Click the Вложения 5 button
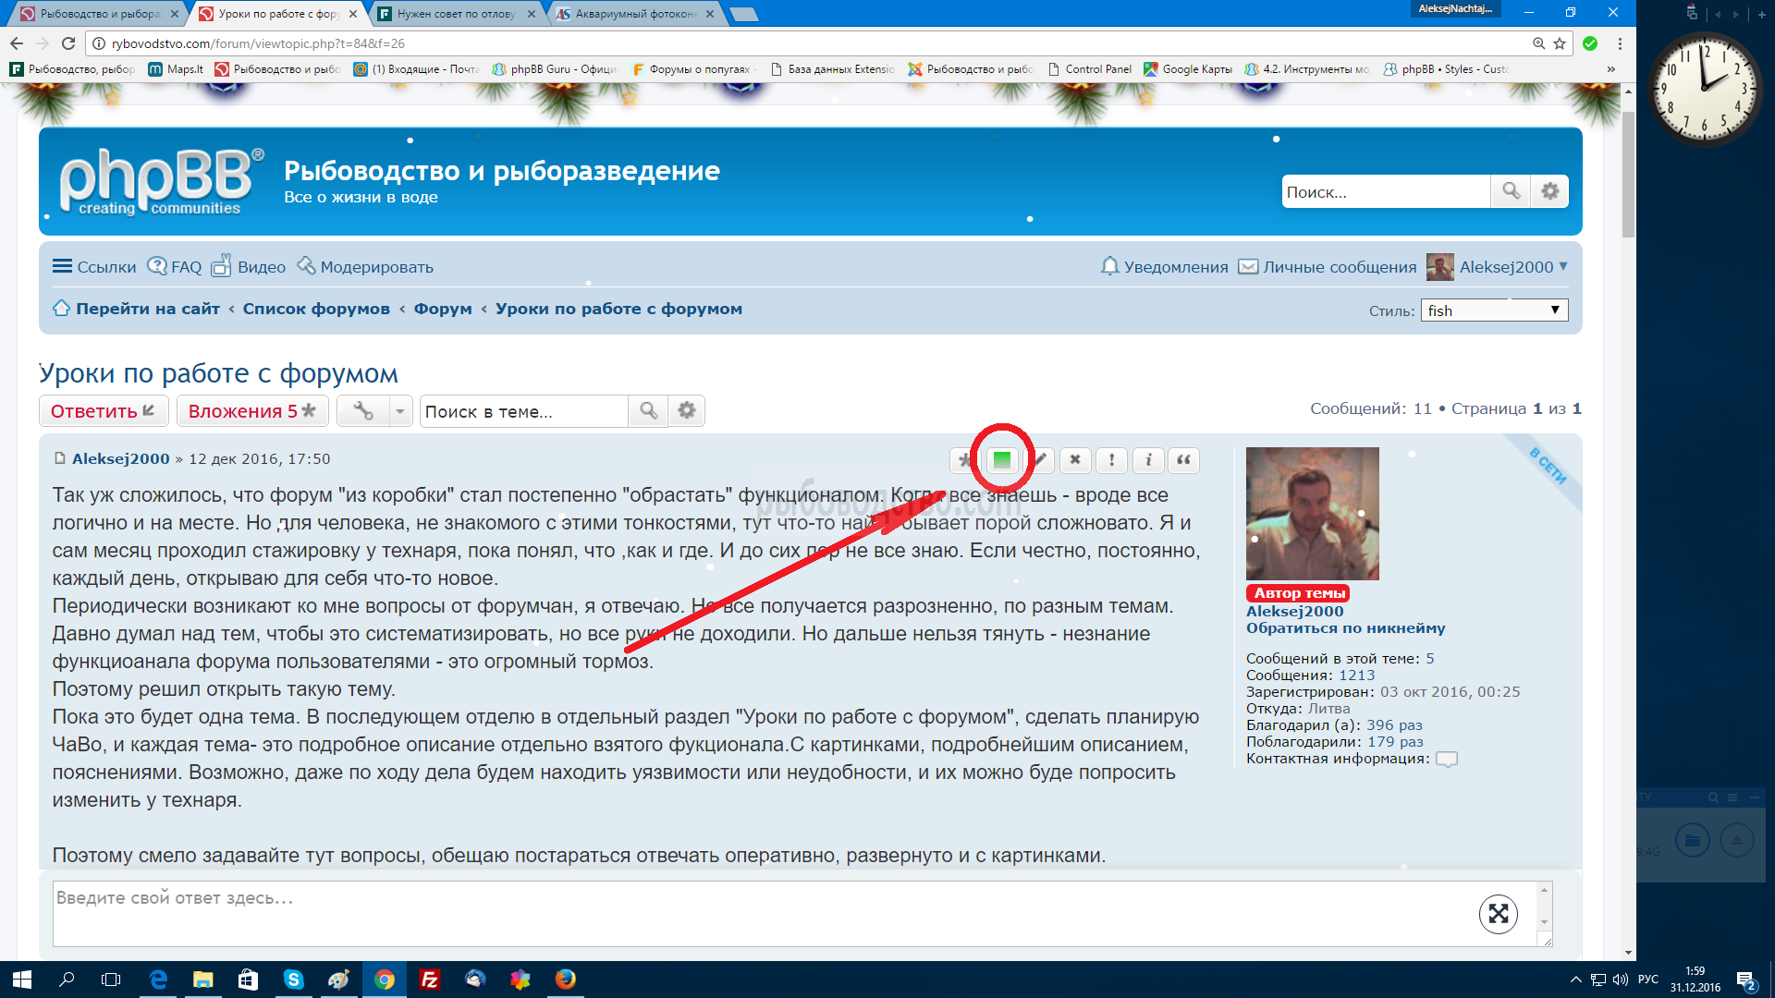Image resolution: width=1775 pixels, height=998 pixels. tap(252, 411)
